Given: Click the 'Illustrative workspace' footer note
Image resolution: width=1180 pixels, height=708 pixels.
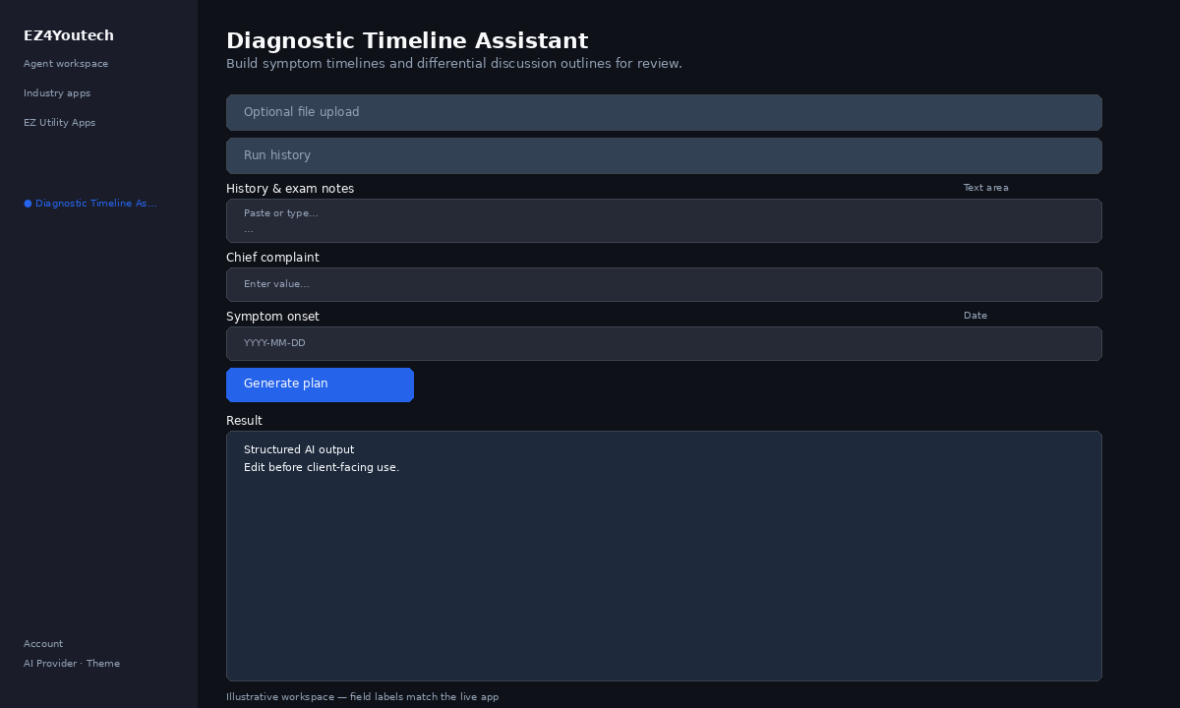Looking at the screenshot, I should 362,697.
